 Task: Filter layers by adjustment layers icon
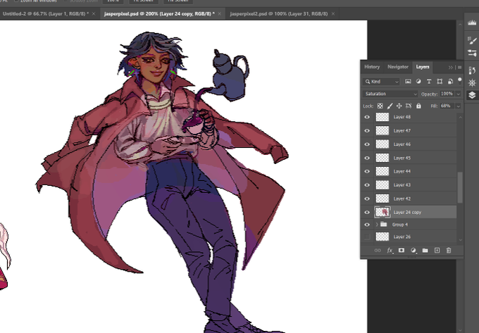418,82
